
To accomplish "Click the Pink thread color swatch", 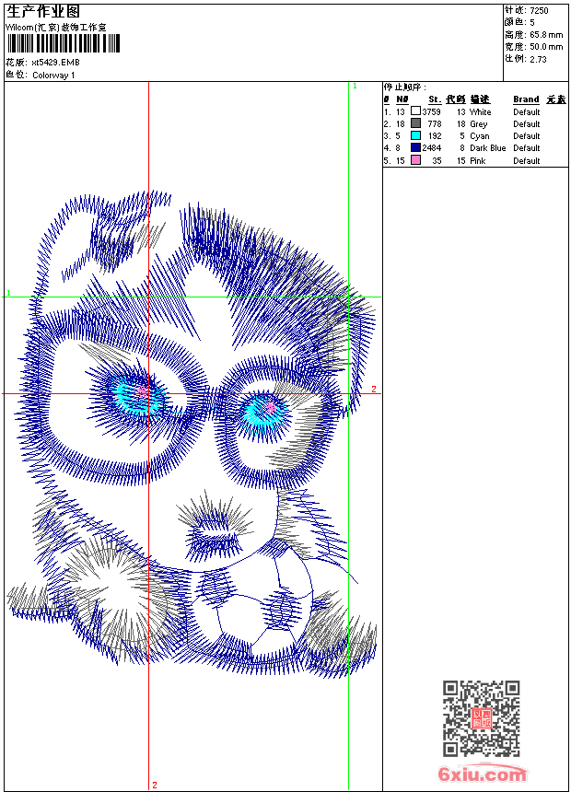I will click(x=415, y=160).
